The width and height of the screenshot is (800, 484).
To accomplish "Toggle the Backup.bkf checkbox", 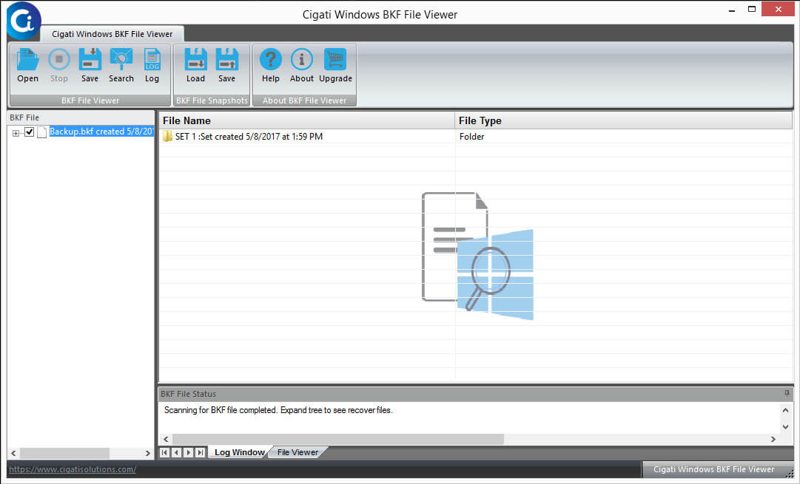I will click(x=29, y=132).
